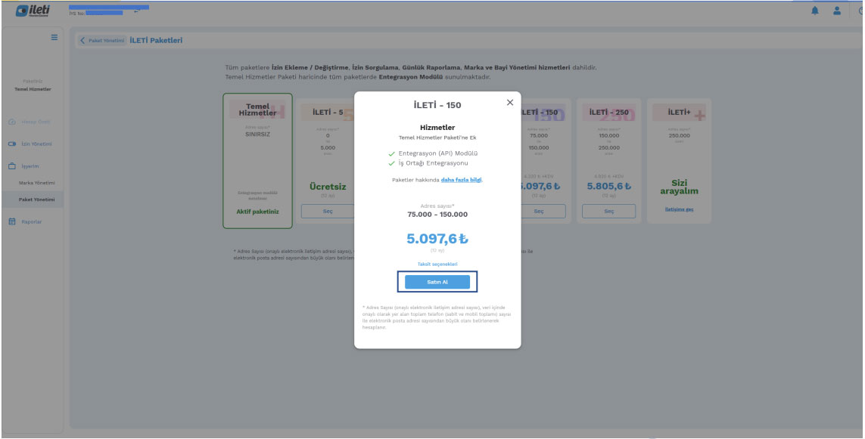Open the user profile icon
This screenshot has width=865, height=439.
tap(837, 11)
